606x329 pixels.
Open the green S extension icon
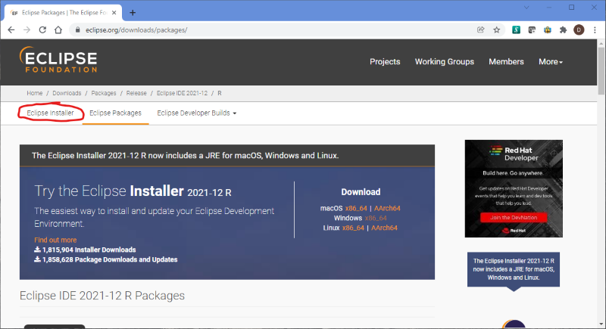point(516,29)
